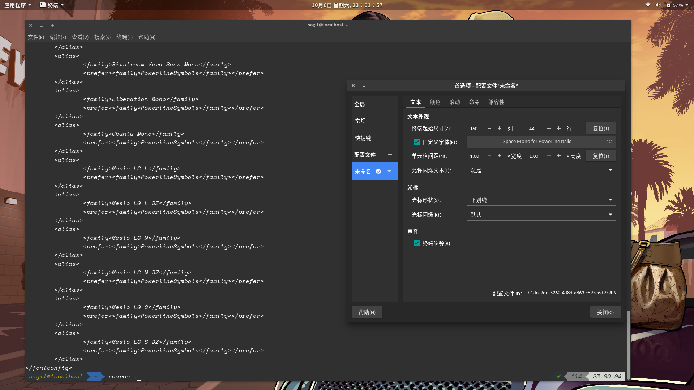Add a new profile with the + icon

point(390,155)
